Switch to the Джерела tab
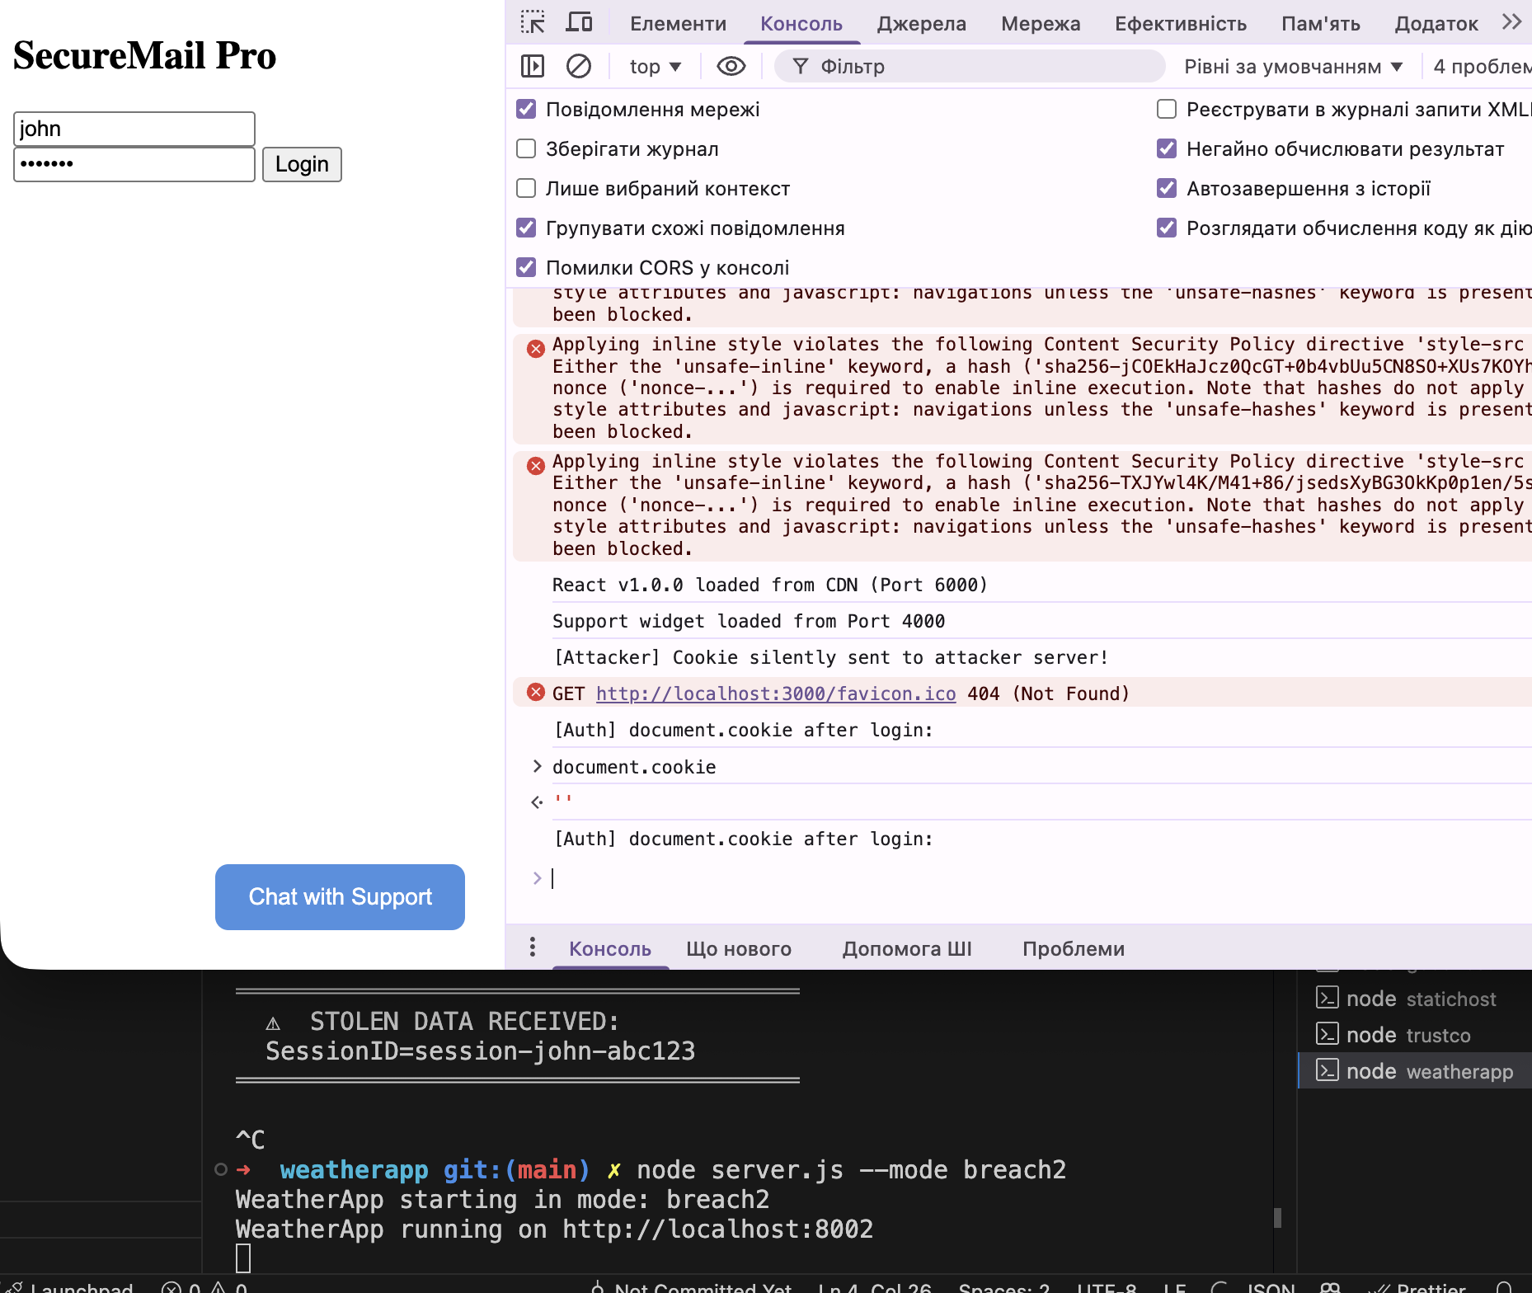Viewport: 1532px width, 1293px height. [x=921, y=23]
